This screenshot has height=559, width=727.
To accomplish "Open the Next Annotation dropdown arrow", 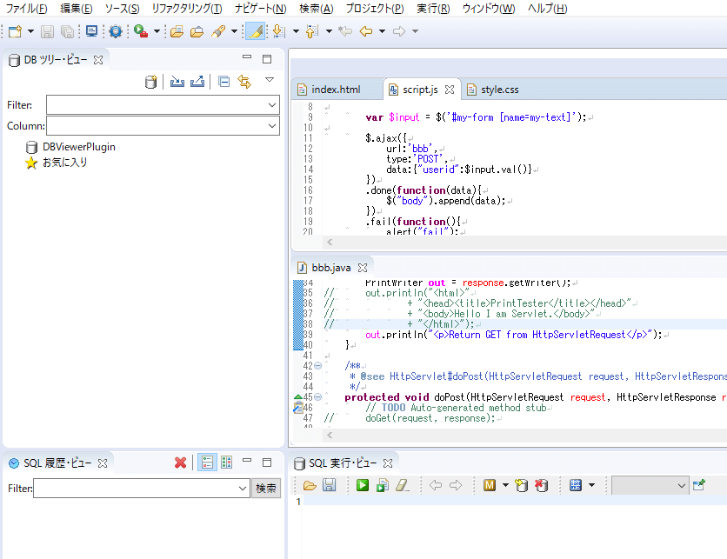I will (296, 31).
